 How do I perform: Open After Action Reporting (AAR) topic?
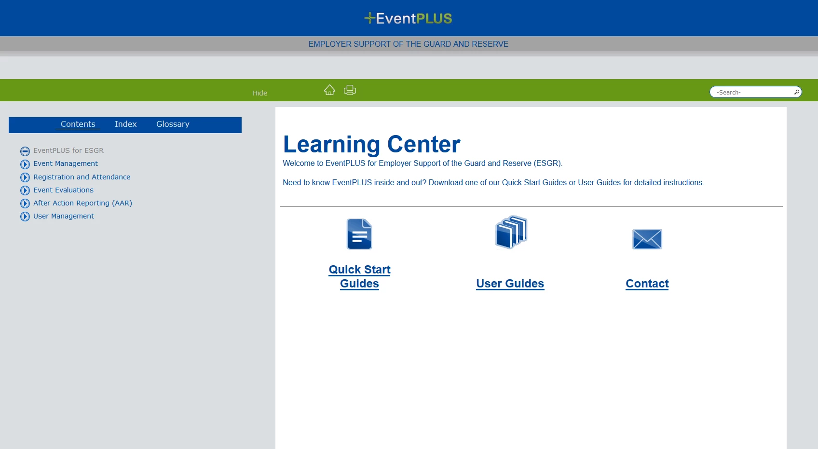pos(82,203)
